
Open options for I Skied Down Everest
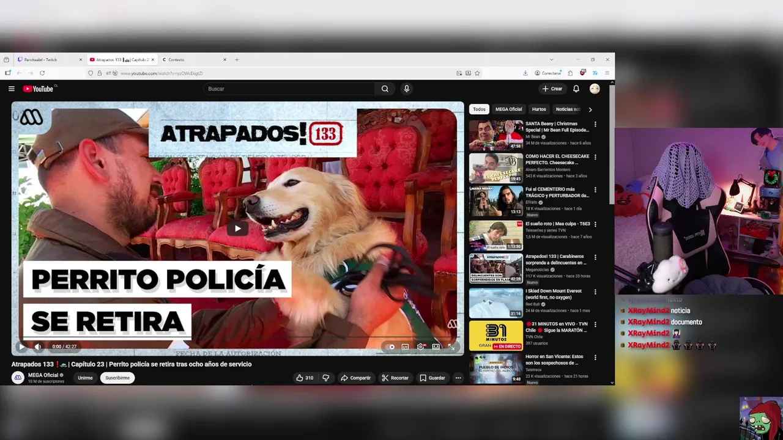pos(595,291)
